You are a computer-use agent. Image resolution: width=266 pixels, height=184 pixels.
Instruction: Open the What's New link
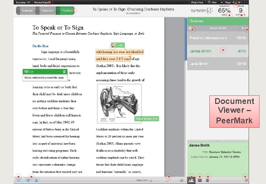(x=197, y=2)
